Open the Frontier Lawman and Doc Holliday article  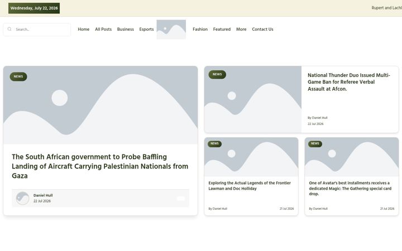tap(250, 186)
